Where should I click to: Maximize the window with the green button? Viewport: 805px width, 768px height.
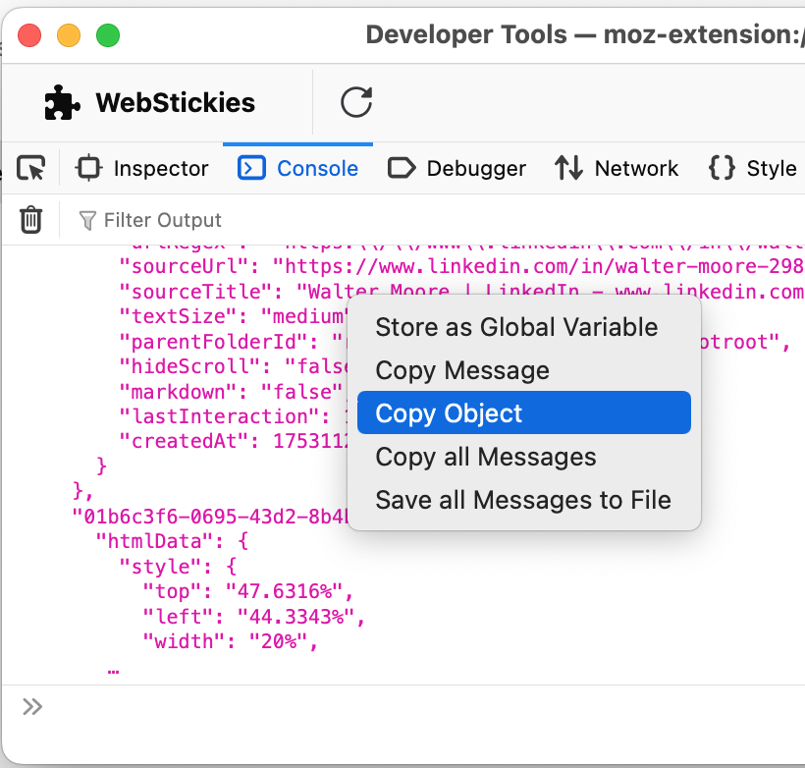[107, 36]
